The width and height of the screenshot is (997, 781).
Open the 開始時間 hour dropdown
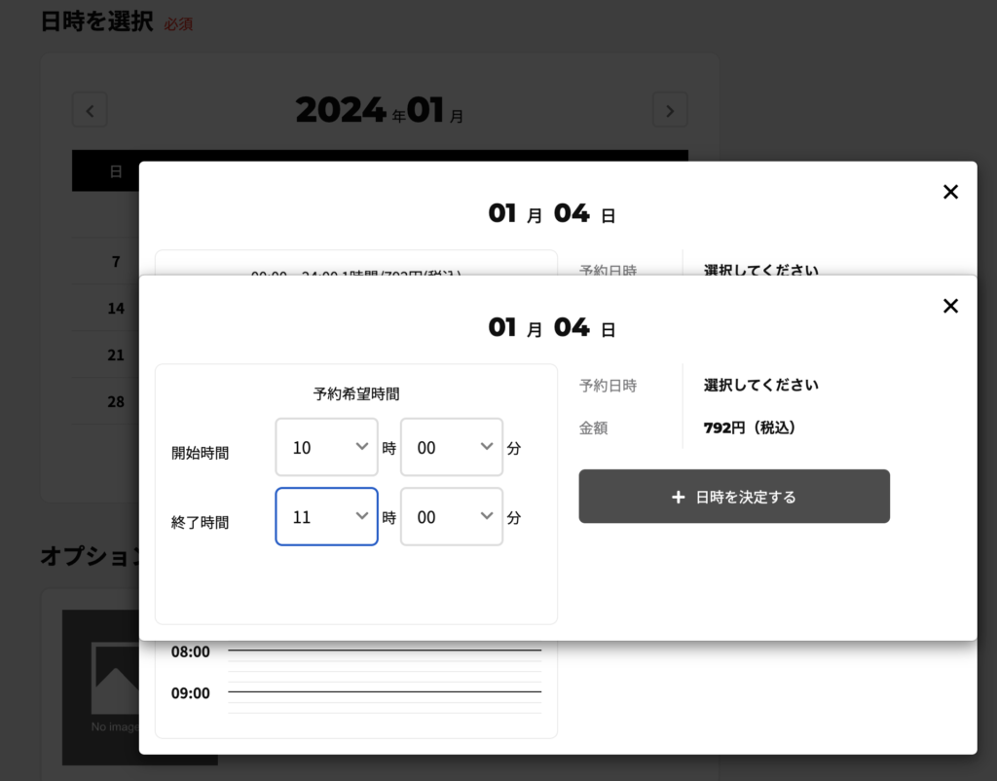(326, 447)
